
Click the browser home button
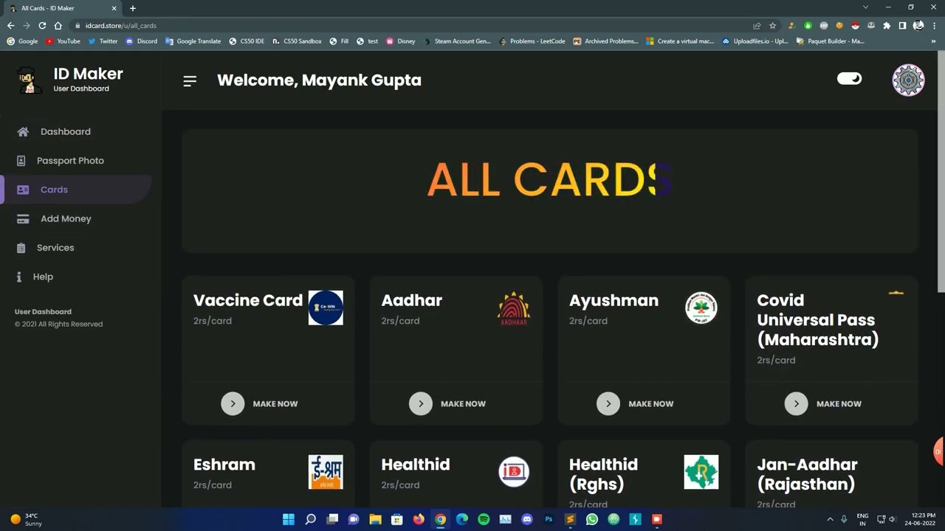click(x=58, y=25)
